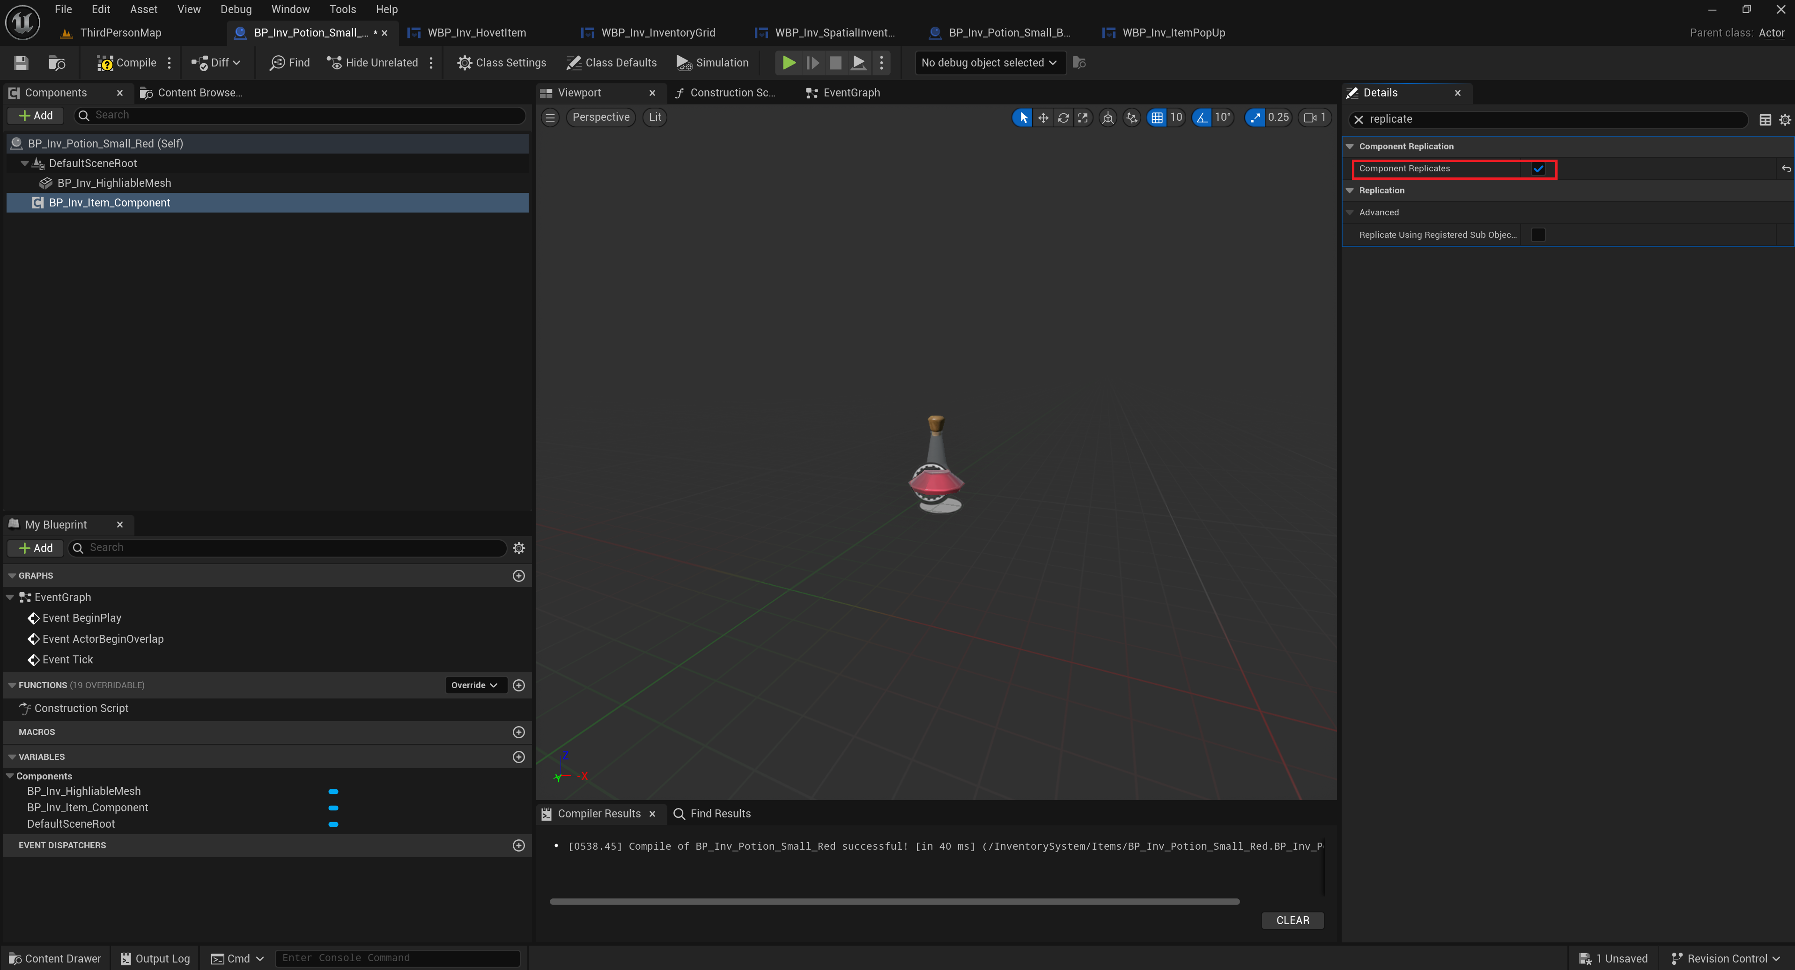
Task: Click CLEAR in Compiler Results
Action: [1292, 920]
